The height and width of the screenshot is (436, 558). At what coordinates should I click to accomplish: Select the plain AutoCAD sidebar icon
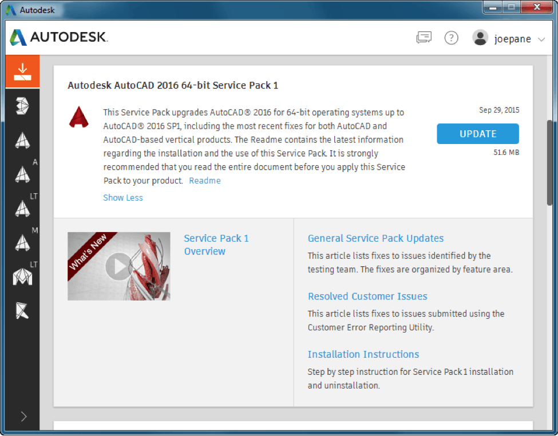[22, 141]
